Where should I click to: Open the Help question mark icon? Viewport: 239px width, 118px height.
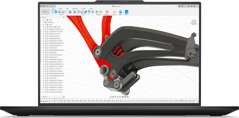click(x=194, y=6)
